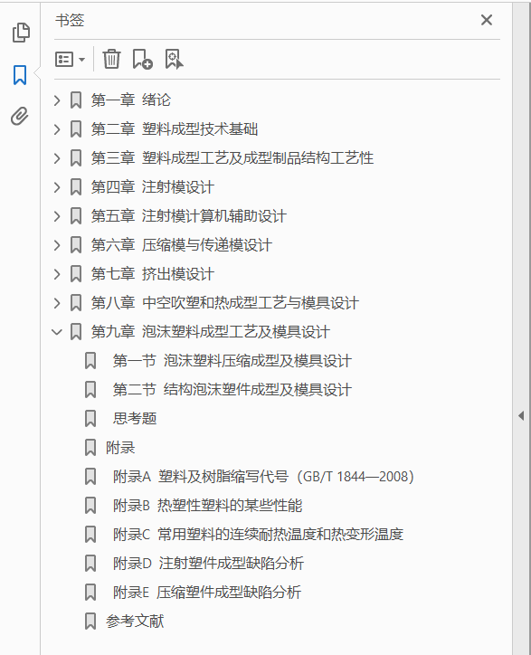Add a new bookmark
Viewport: 531px width, 655px height.
[x=142, y=59]
